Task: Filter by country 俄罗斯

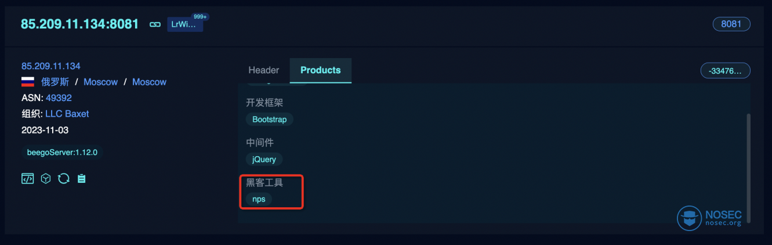Action: point(55,82)
